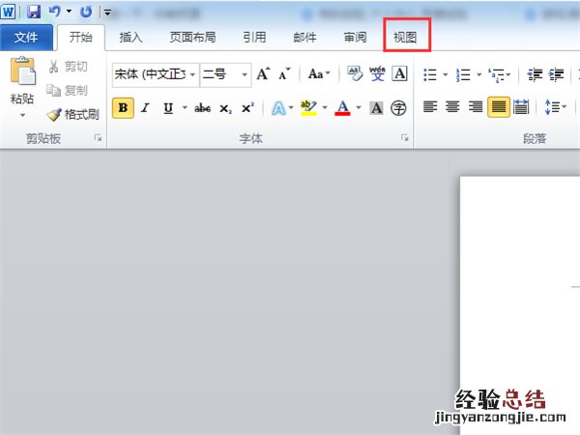The width and height of the screenshot is (580, 435).
Task: Click Distributed alignment icon
Action: (x=521, y=107)
